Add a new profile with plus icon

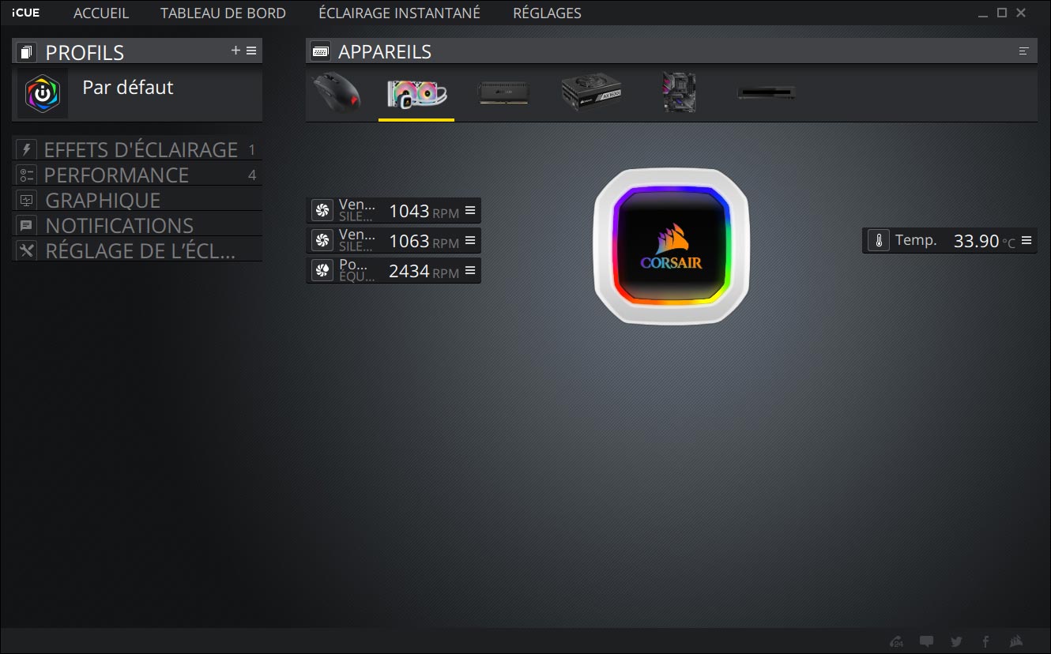(x=235, y=51)
